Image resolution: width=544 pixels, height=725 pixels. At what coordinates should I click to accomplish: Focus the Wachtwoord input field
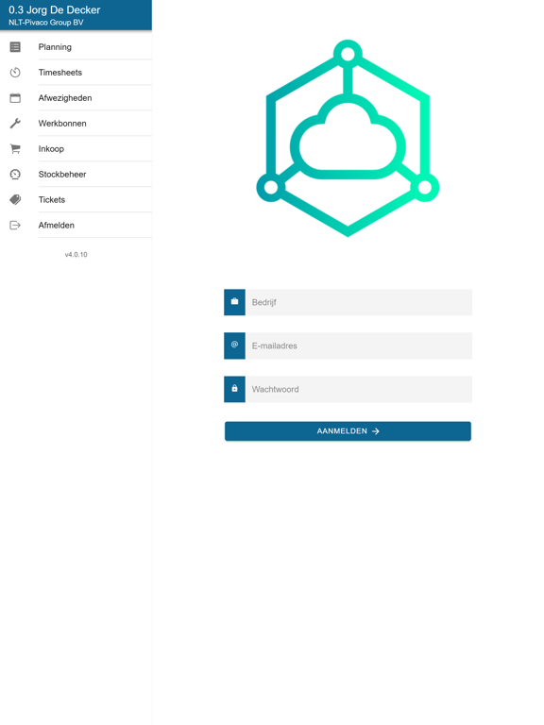tap(359, 389)
